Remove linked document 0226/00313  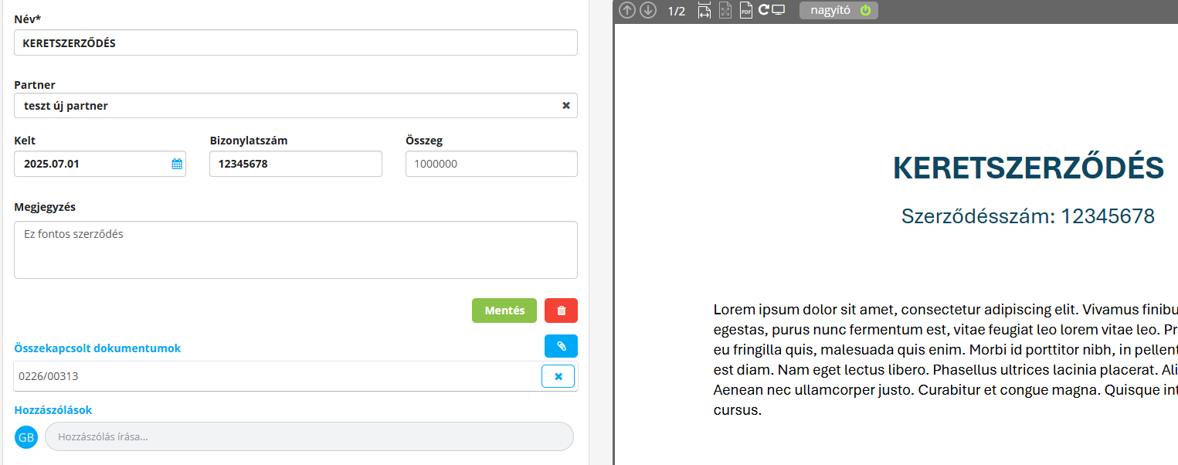point(558,376)
